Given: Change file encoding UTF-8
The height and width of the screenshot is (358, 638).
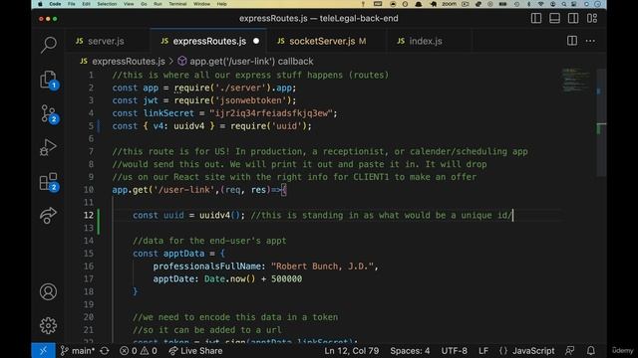Looking at the screenshot, I should (x=455, y=351).
